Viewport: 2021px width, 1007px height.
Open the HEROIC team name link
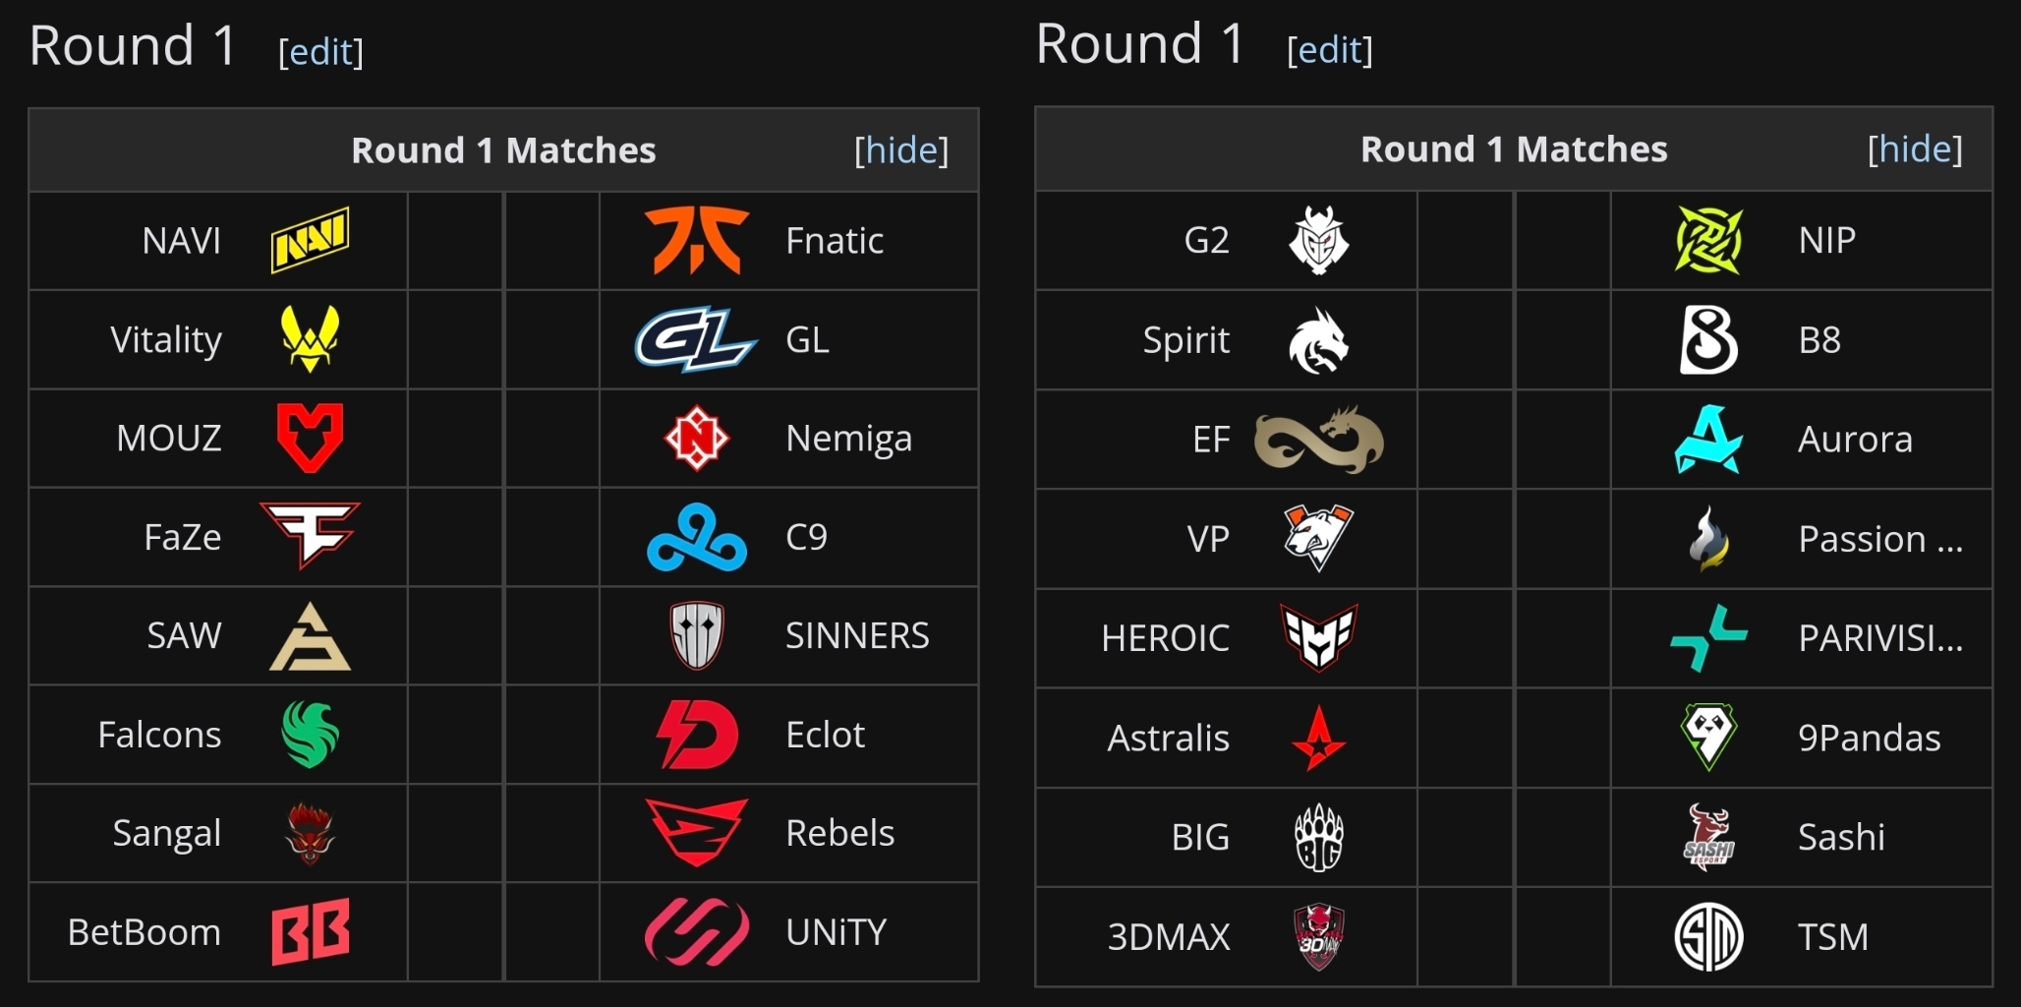tap(1165, 637)
